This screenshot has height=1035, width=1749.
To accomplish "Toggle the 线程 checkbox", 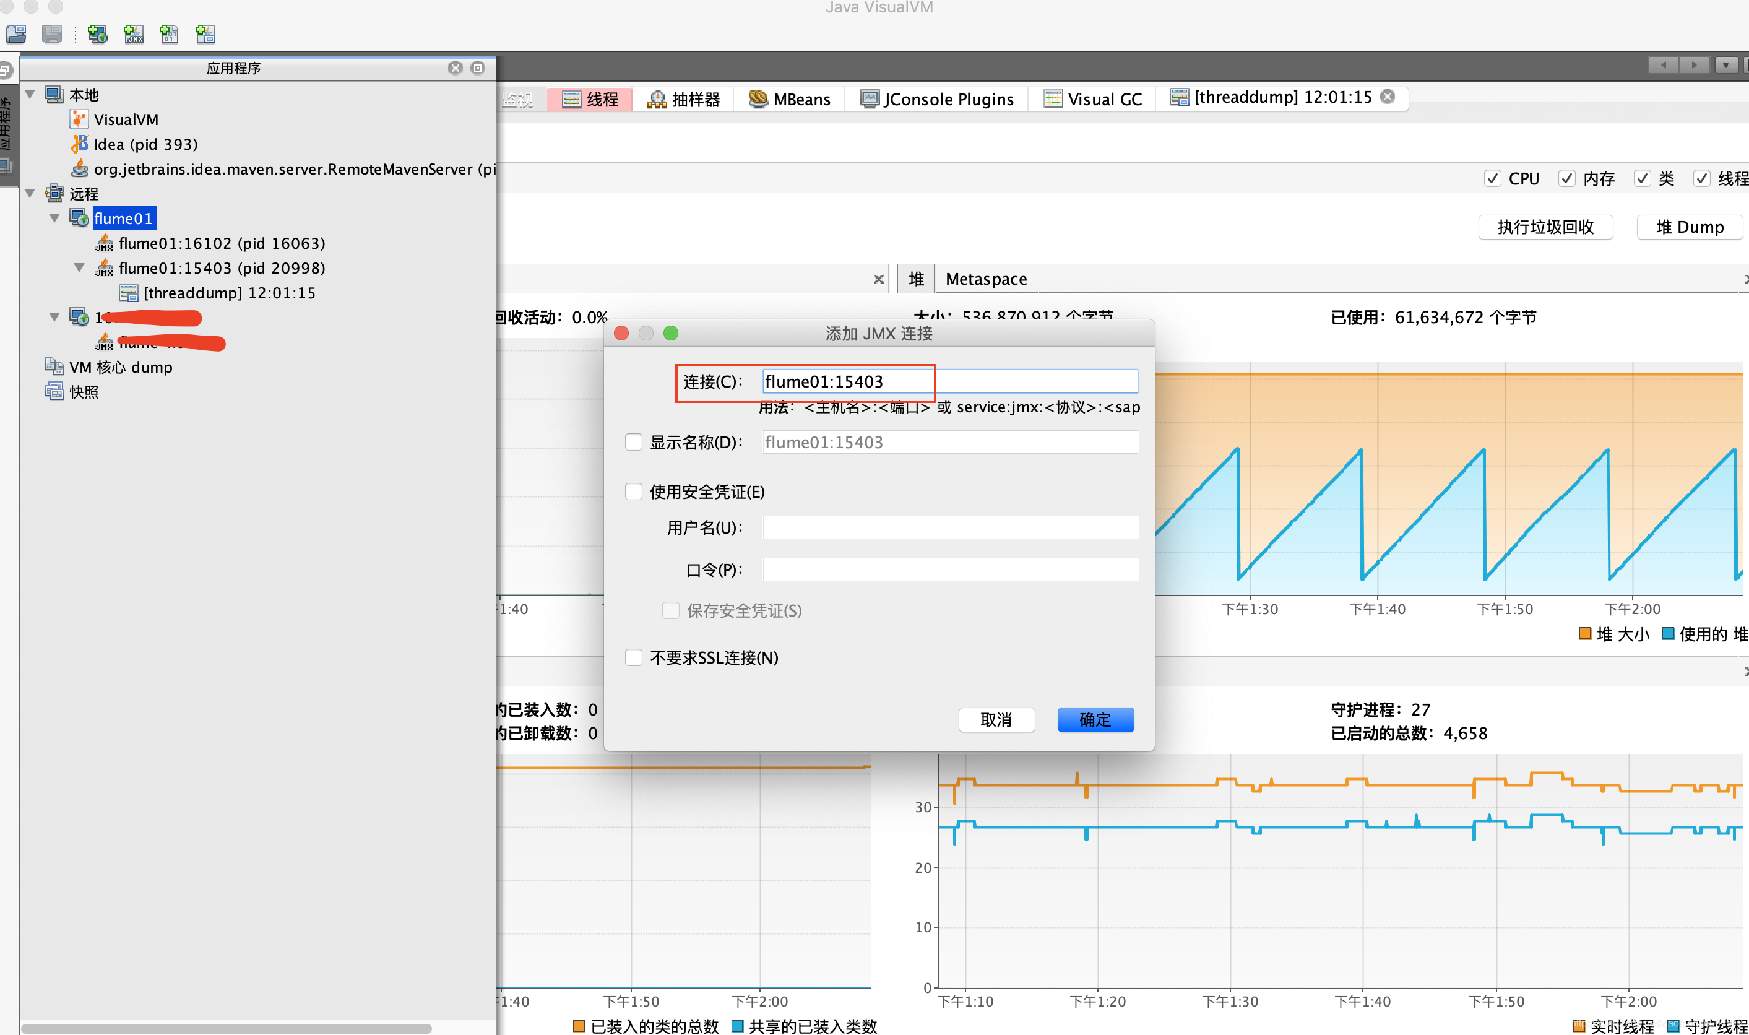I will (1701, 178).
